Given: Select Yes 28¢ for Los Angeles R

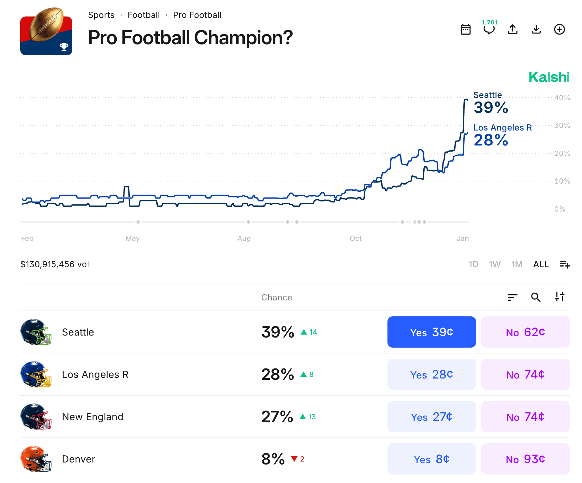Looking at the screenshot, I should (x=431, y=374).
